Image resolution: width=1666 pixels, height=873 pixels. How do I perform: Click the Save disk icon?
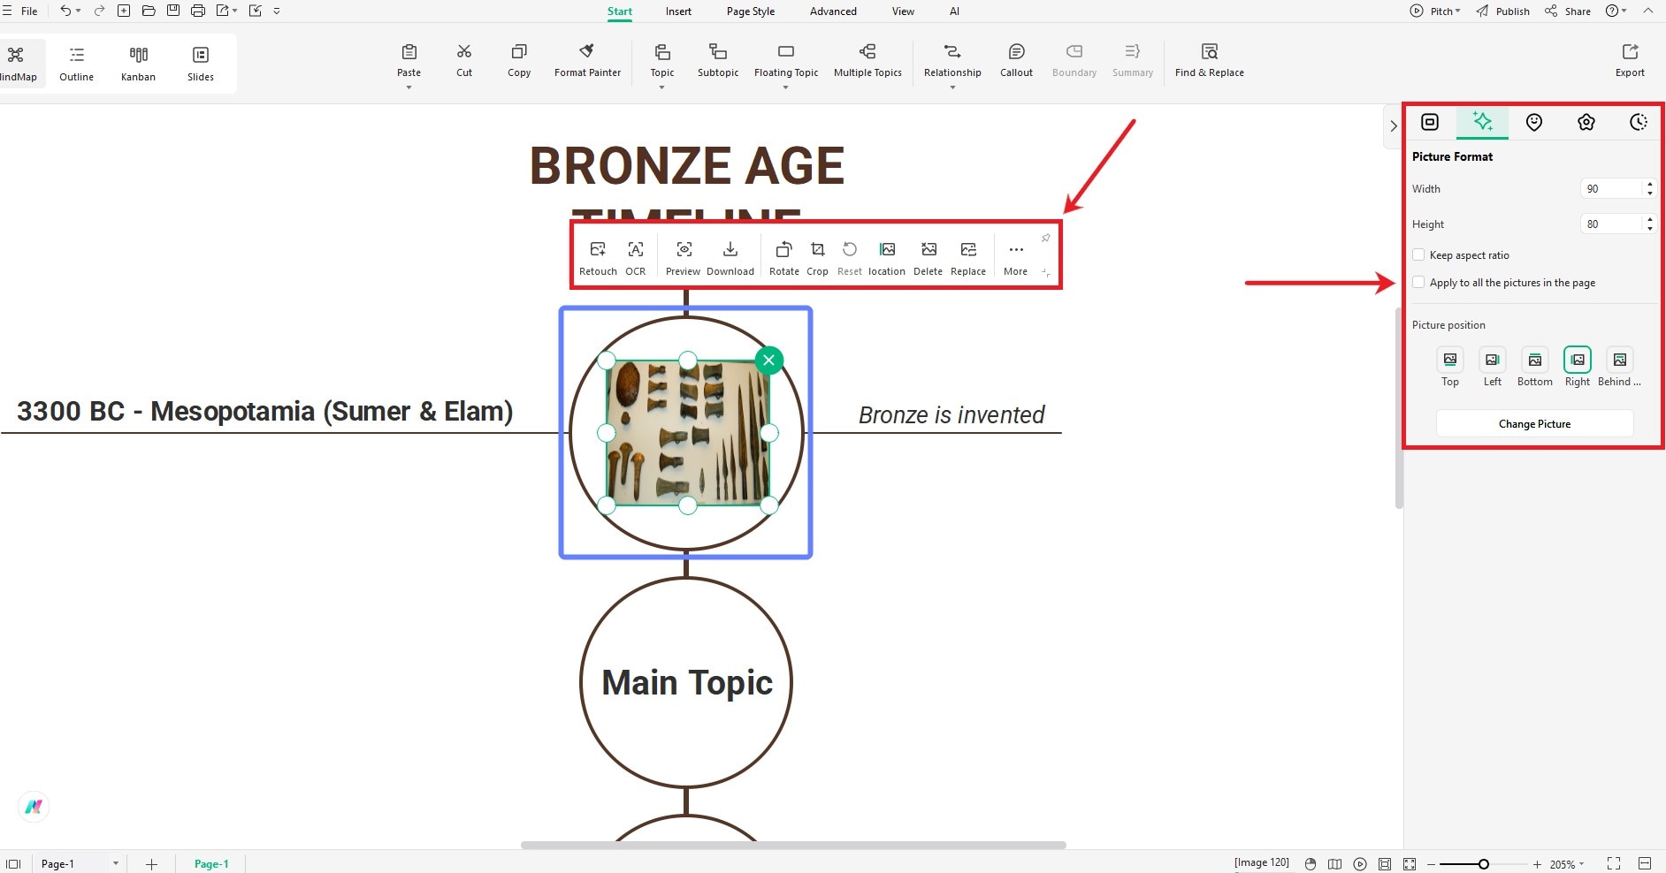click(x=173, y=11)
